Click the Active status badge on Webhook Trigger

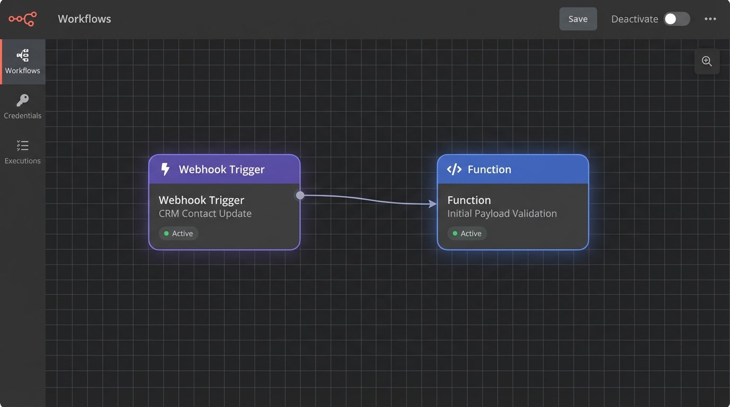(x=178, y=233)
